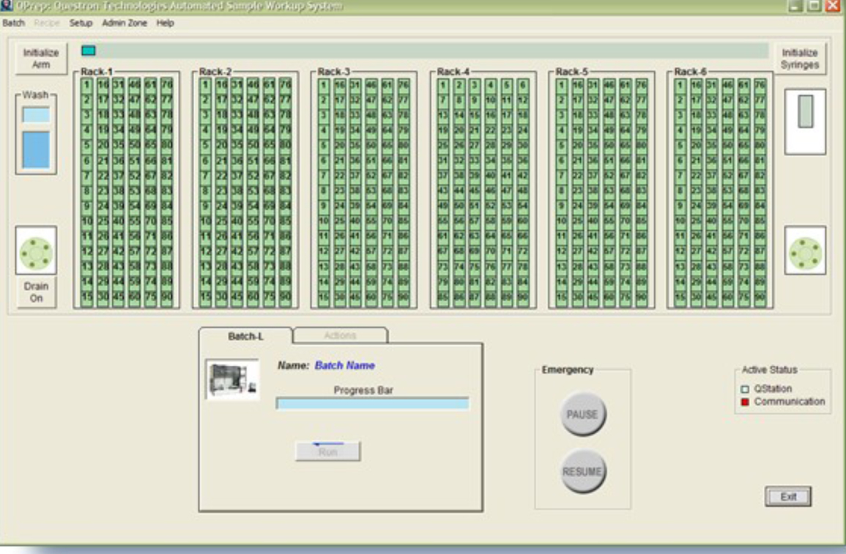Toggle the Communication status indicator
This screenshot has height=554, width=846.
[745, 402]
